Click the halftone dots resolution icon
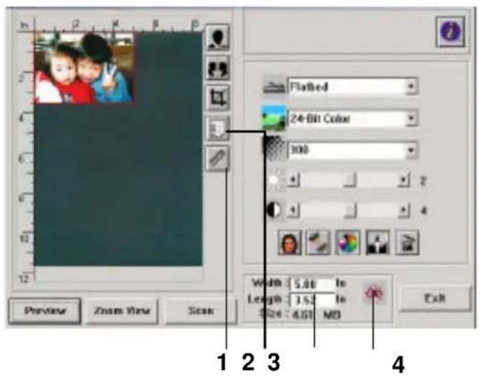 point(273,149)
